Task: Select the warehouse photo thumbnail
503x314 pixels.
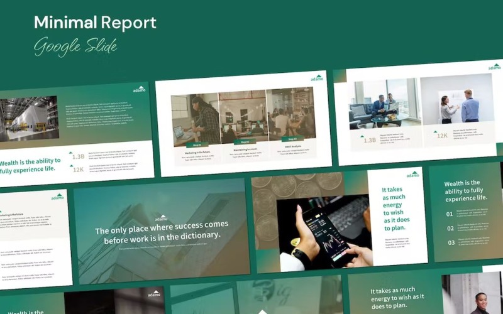Action: coord(29,118)
